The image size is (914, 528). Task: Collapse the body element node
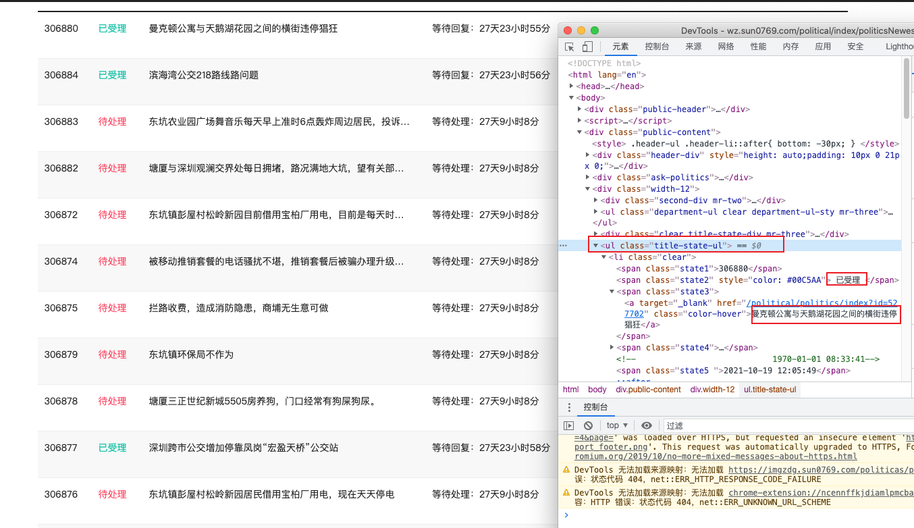pyautogui.click(x=572, y=98)
